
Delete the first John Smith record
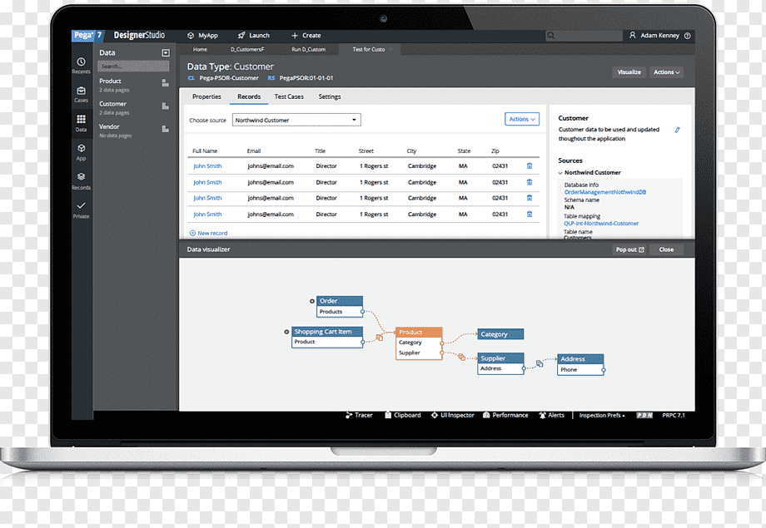pos(530,166)
